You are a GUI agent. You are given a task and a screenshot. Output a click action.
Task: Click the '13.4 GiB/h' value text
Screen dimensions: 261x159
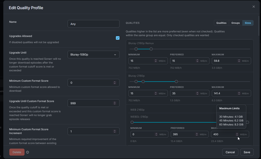click(177, 141)
